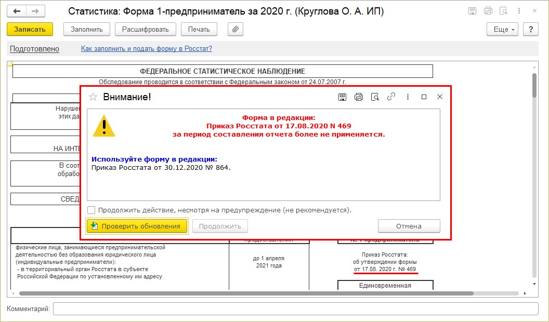Close the Внимание! dialog

click(x=440, y=97)
